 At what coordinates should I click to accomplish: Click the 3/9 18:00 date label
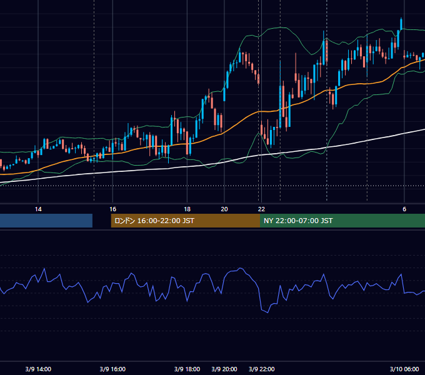(x=187, y=369)
